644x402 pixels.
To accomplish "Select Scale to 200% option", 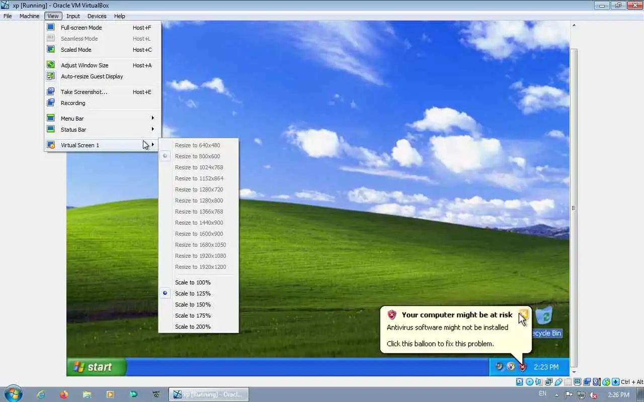I will coord(198,327).
